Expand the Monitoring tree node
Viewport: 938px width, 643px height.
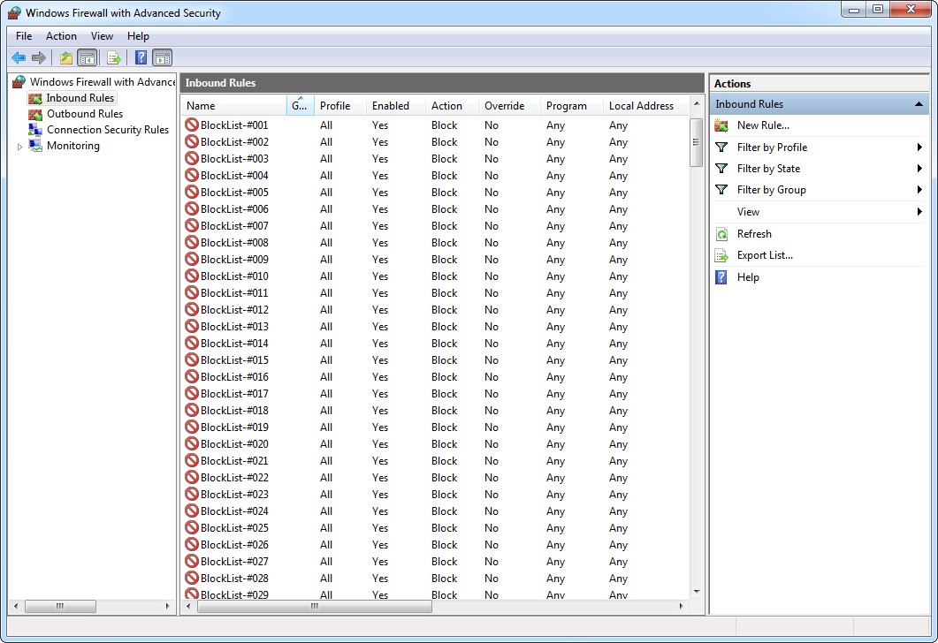(20, 147)
